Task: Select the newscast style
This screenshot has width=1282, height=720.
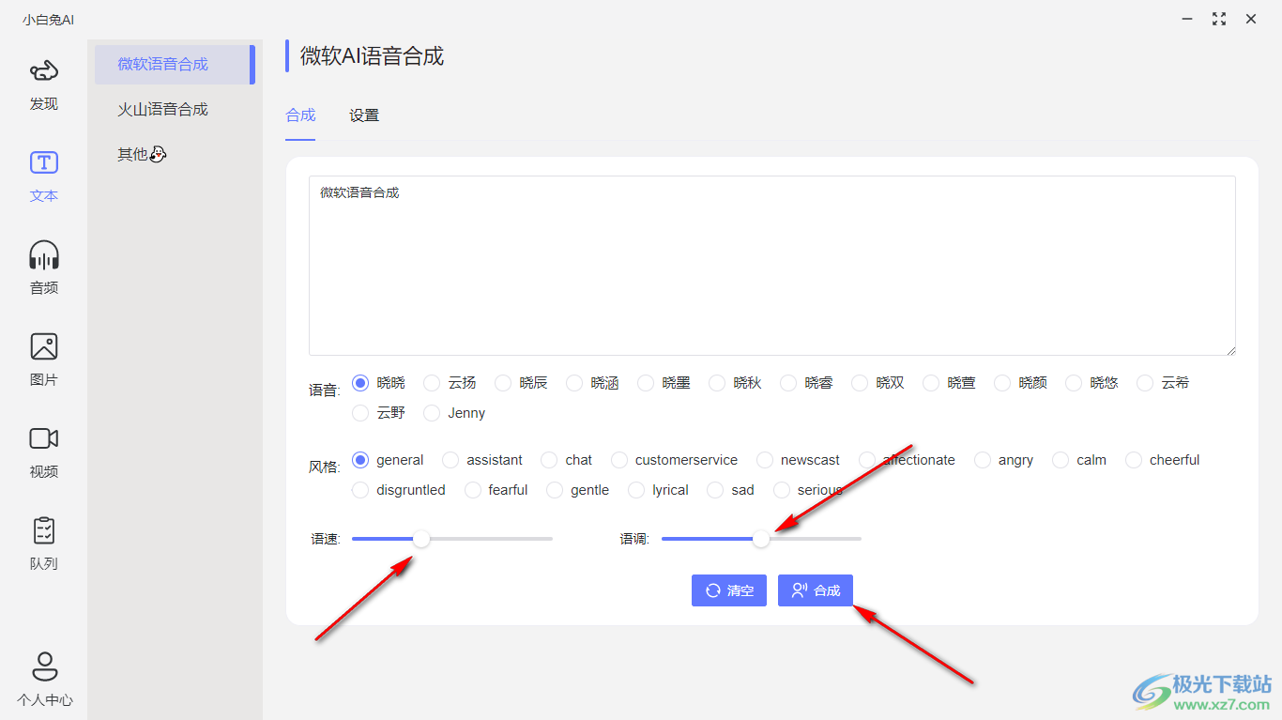Action: click(x=799, y=460)
